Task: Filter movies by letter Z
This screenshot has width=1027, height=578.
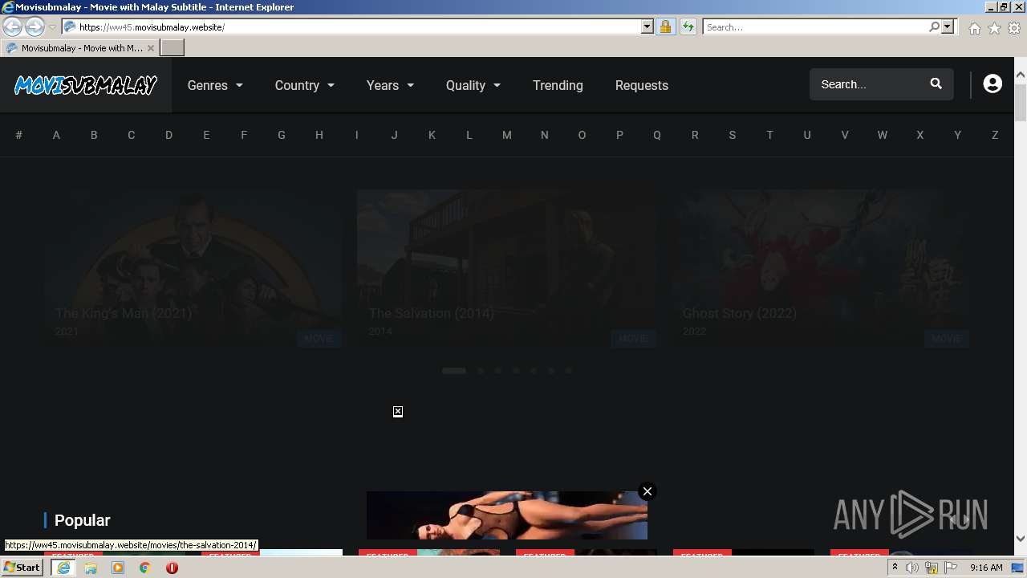Action: 995,135
